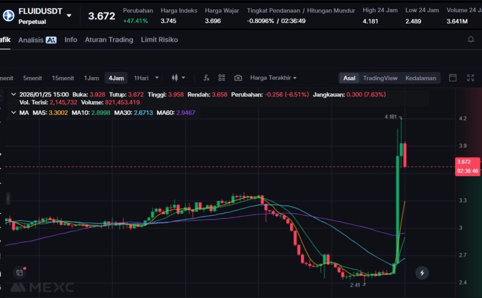Switch chart source to TradingView

click(380, 78)
